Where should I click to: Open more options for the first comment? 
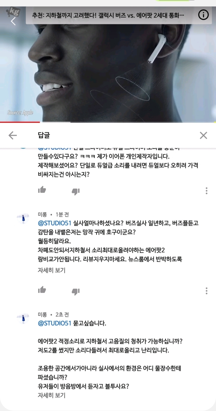tap(206, 191)
